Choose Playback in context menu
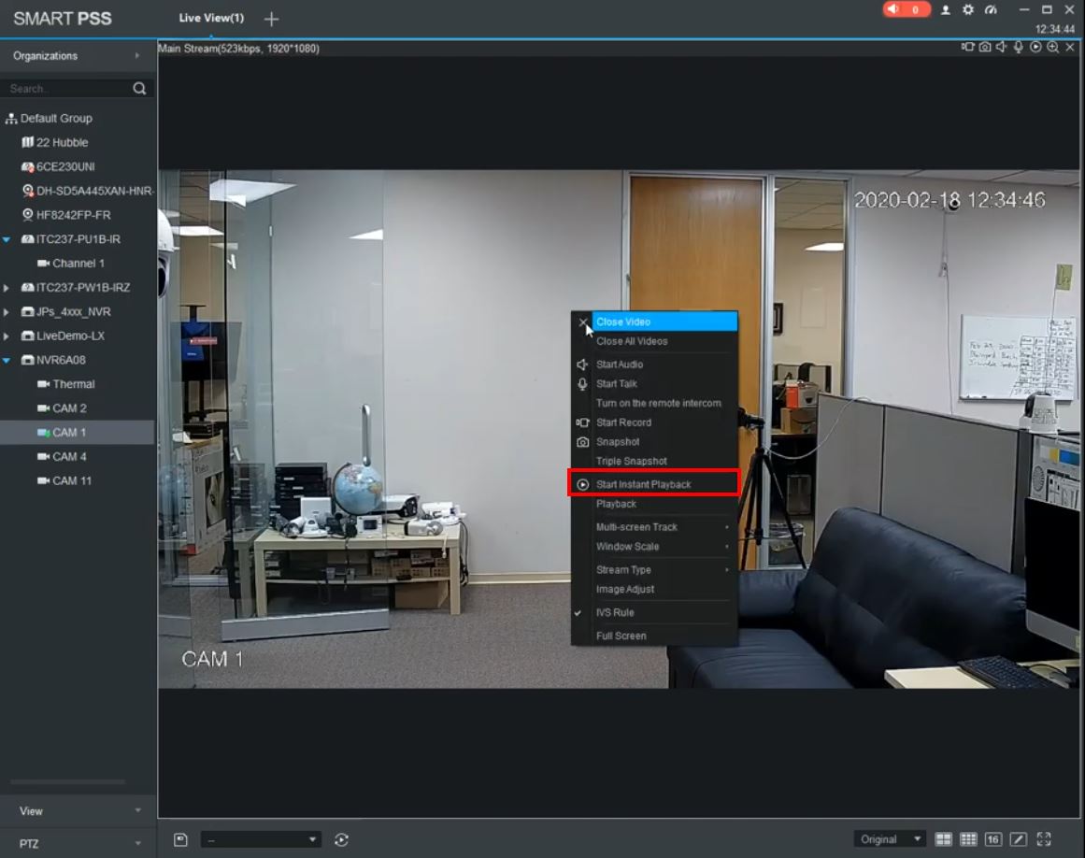 654,504
